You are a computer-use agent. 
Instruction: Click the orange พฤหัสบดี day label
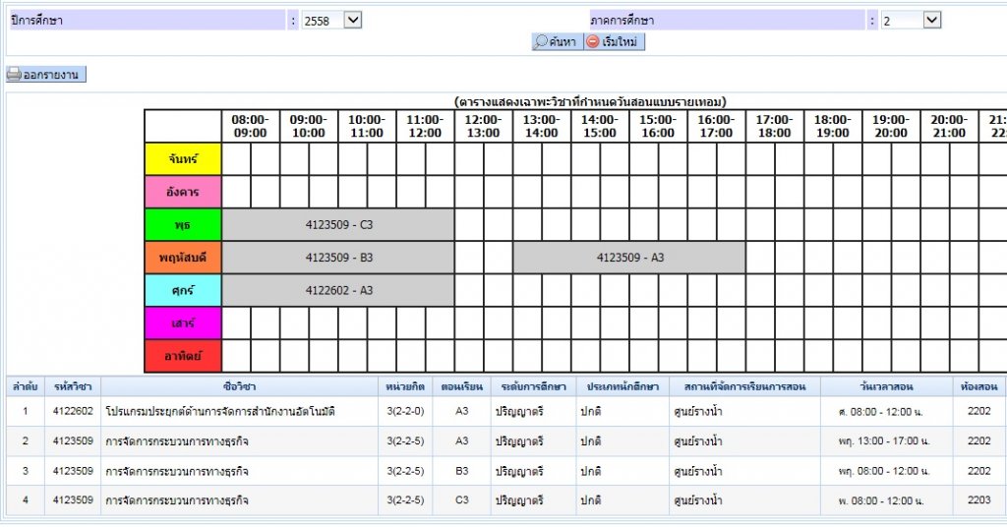(x=183, y=258)
